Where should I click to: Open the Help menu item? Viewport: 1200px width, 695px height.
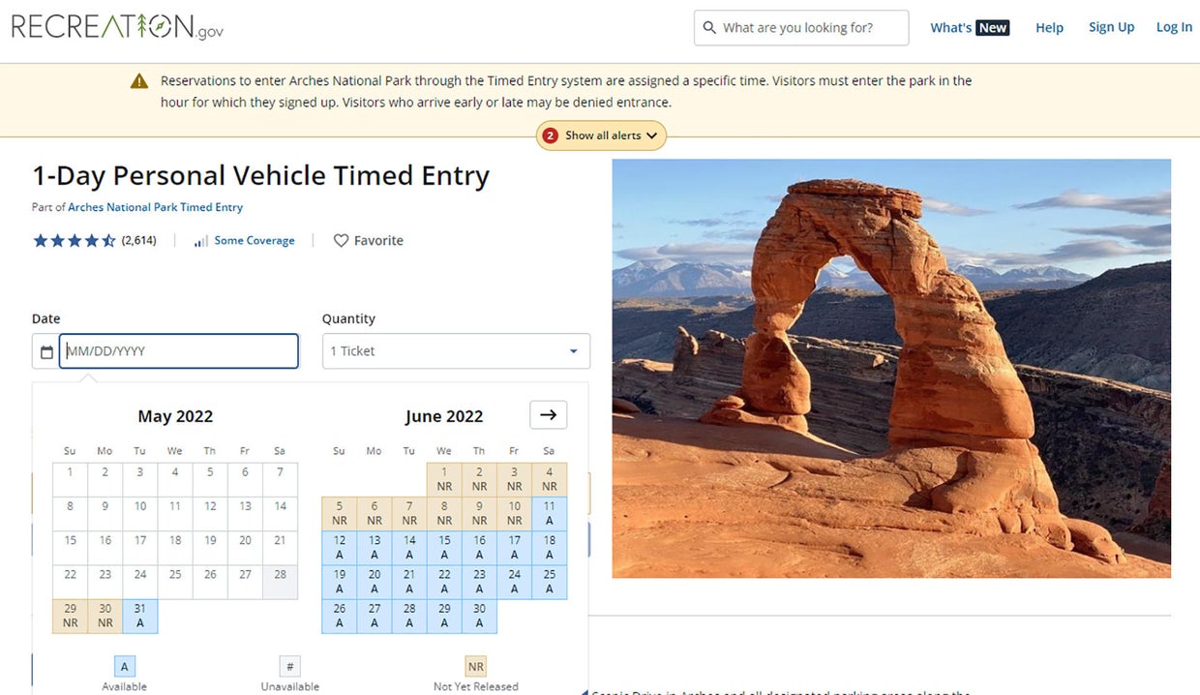tap(1049, 28)
